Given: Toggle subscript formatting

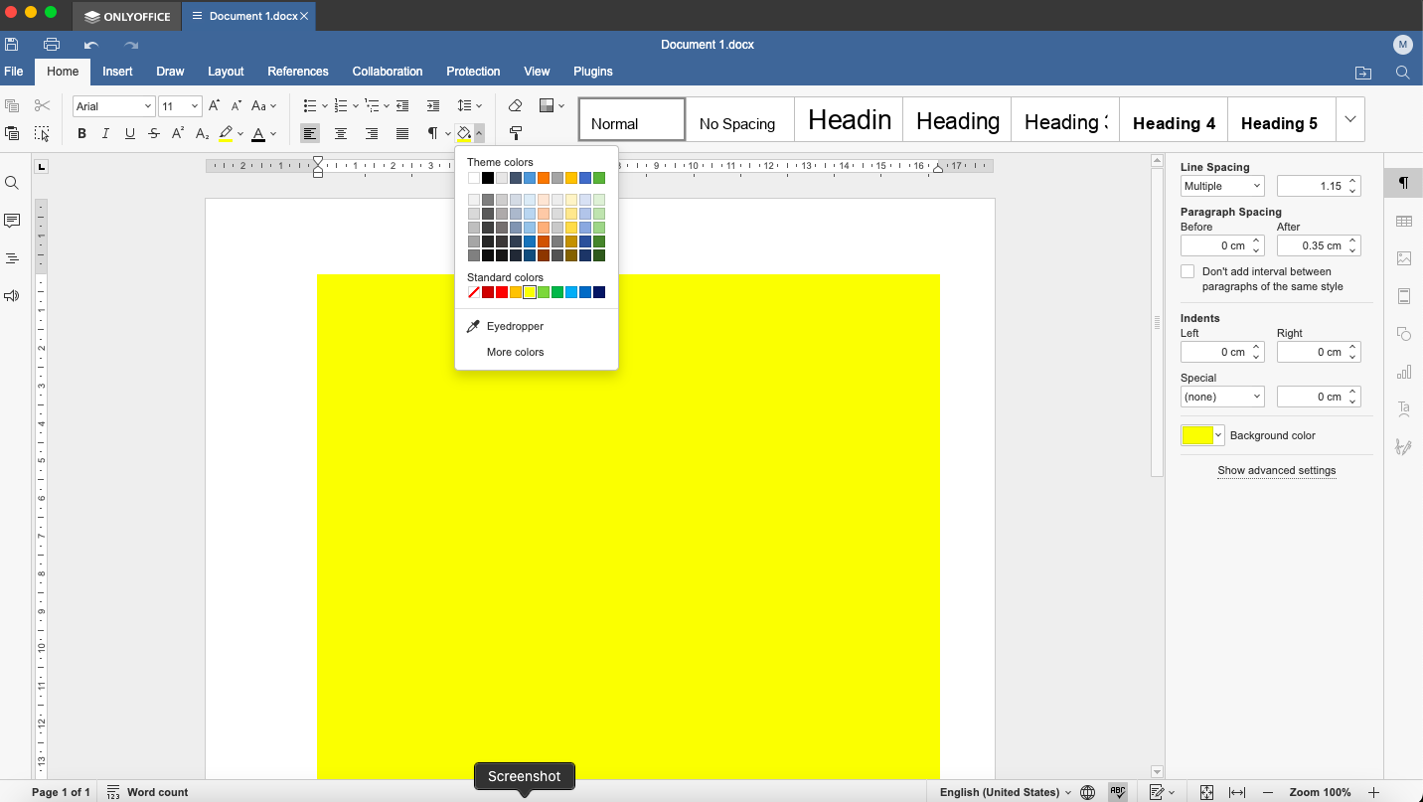Looking at the screenshot, I should (x=202, y=133).
